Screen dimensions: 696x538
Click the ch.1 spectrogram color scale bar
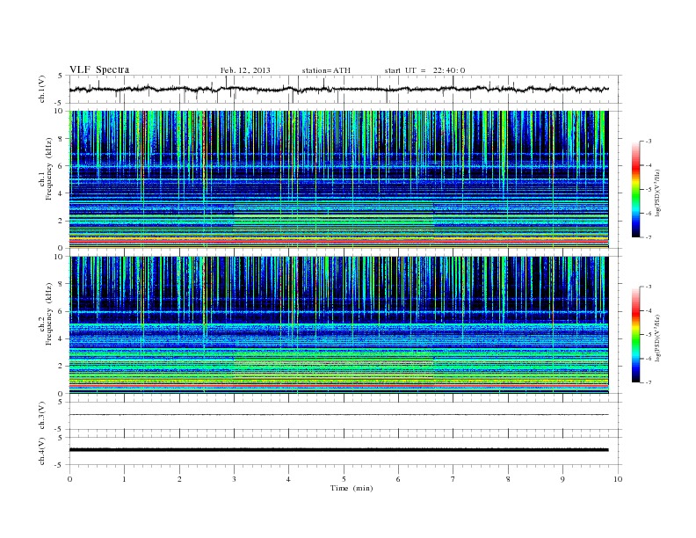(x=635, y=189)
